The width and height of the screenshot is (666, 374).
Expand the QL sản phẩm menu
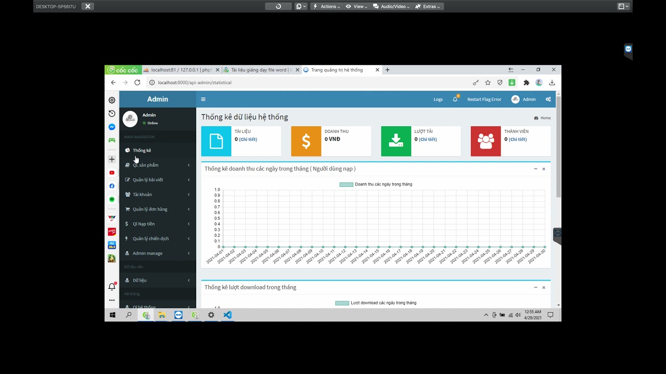point(158,165)
